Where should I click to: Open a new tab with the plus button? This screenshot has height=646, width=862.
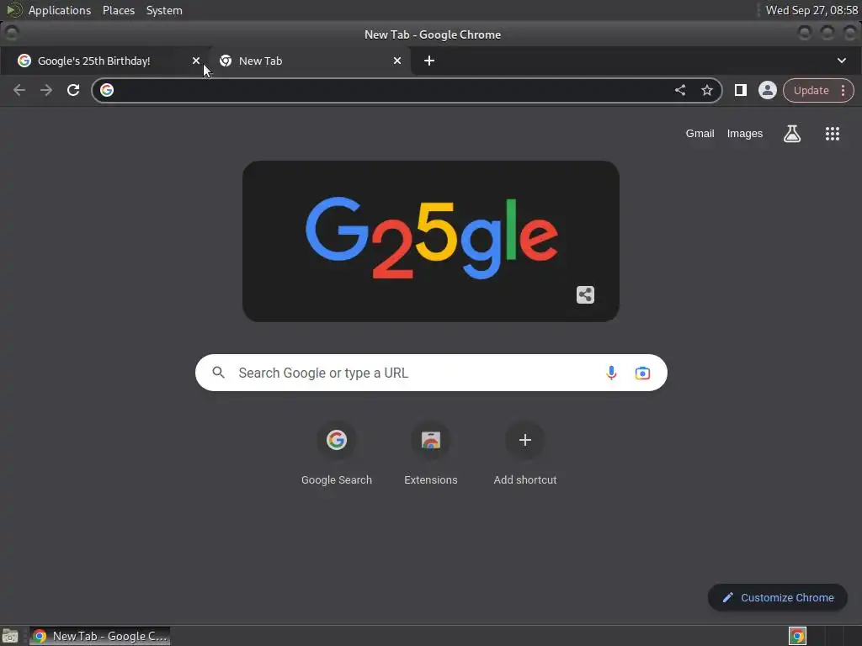click(429, 61)
